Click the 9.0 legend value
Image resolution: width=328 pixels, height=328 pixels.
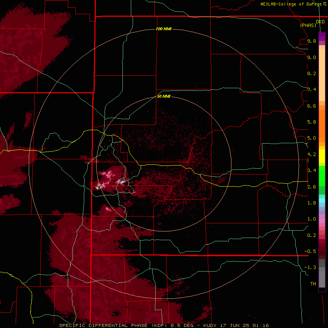312,57
